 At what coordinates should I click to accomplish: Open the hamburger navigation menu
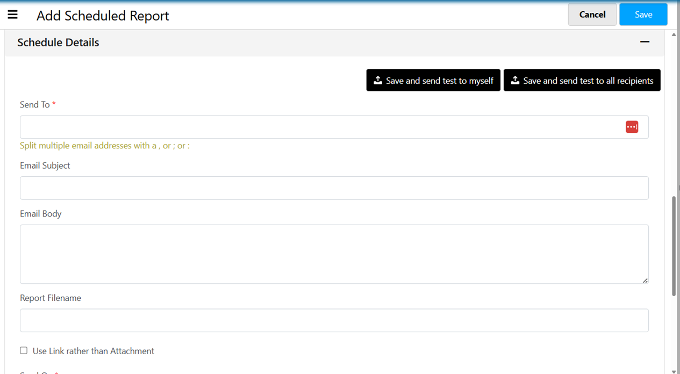[12, 15]
